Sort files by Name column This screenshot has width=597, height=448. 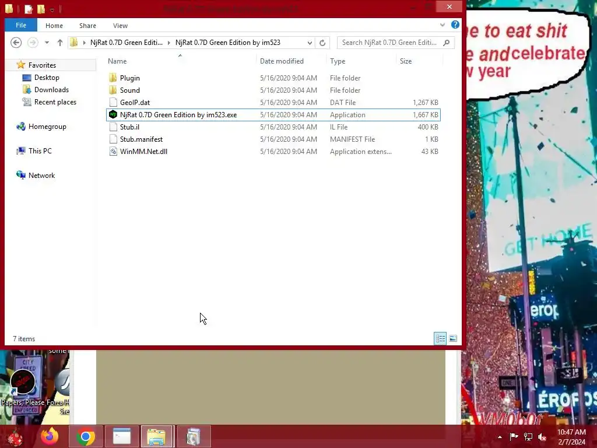pyautogui.click(x=117, y=61)
